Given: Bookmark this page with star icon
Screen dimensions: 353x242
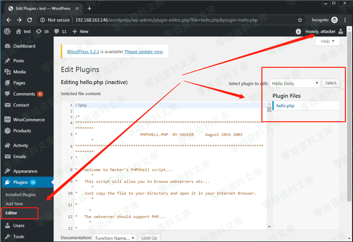Looking at the screenshot, I should pyautogui.click(x=300, y=20).
